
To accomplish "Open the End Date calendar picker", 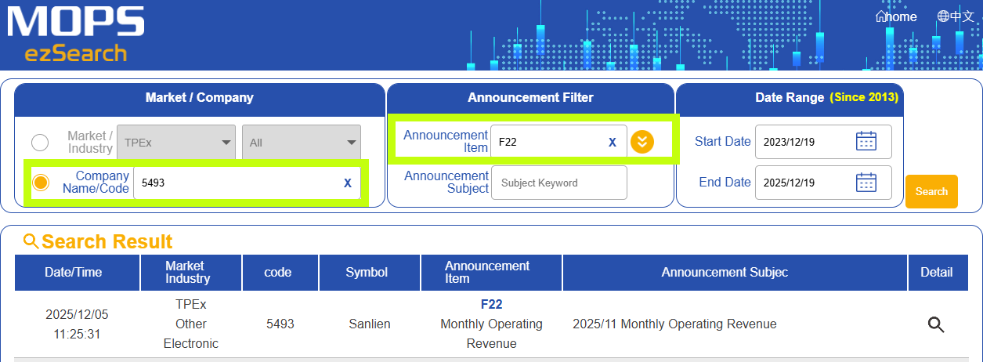I will 866,183.
